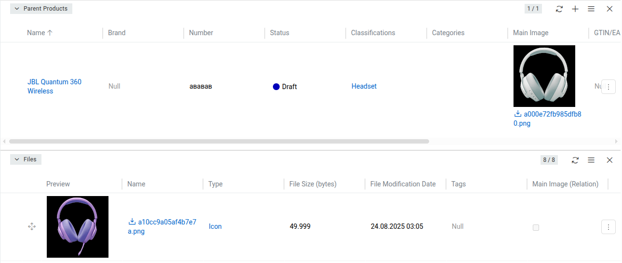622x263 pixels.
Task: Open purple headset preview thumbnail
Action: 78,227
